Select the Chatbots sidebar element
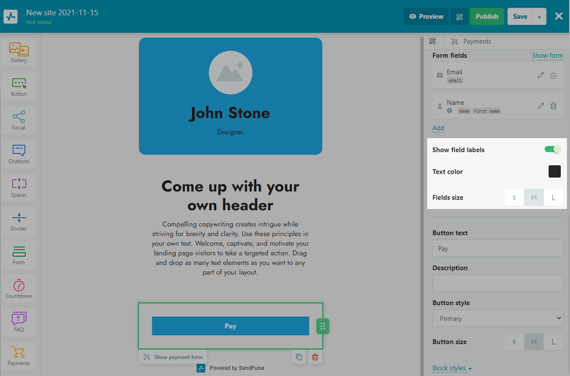 [19, 154]
